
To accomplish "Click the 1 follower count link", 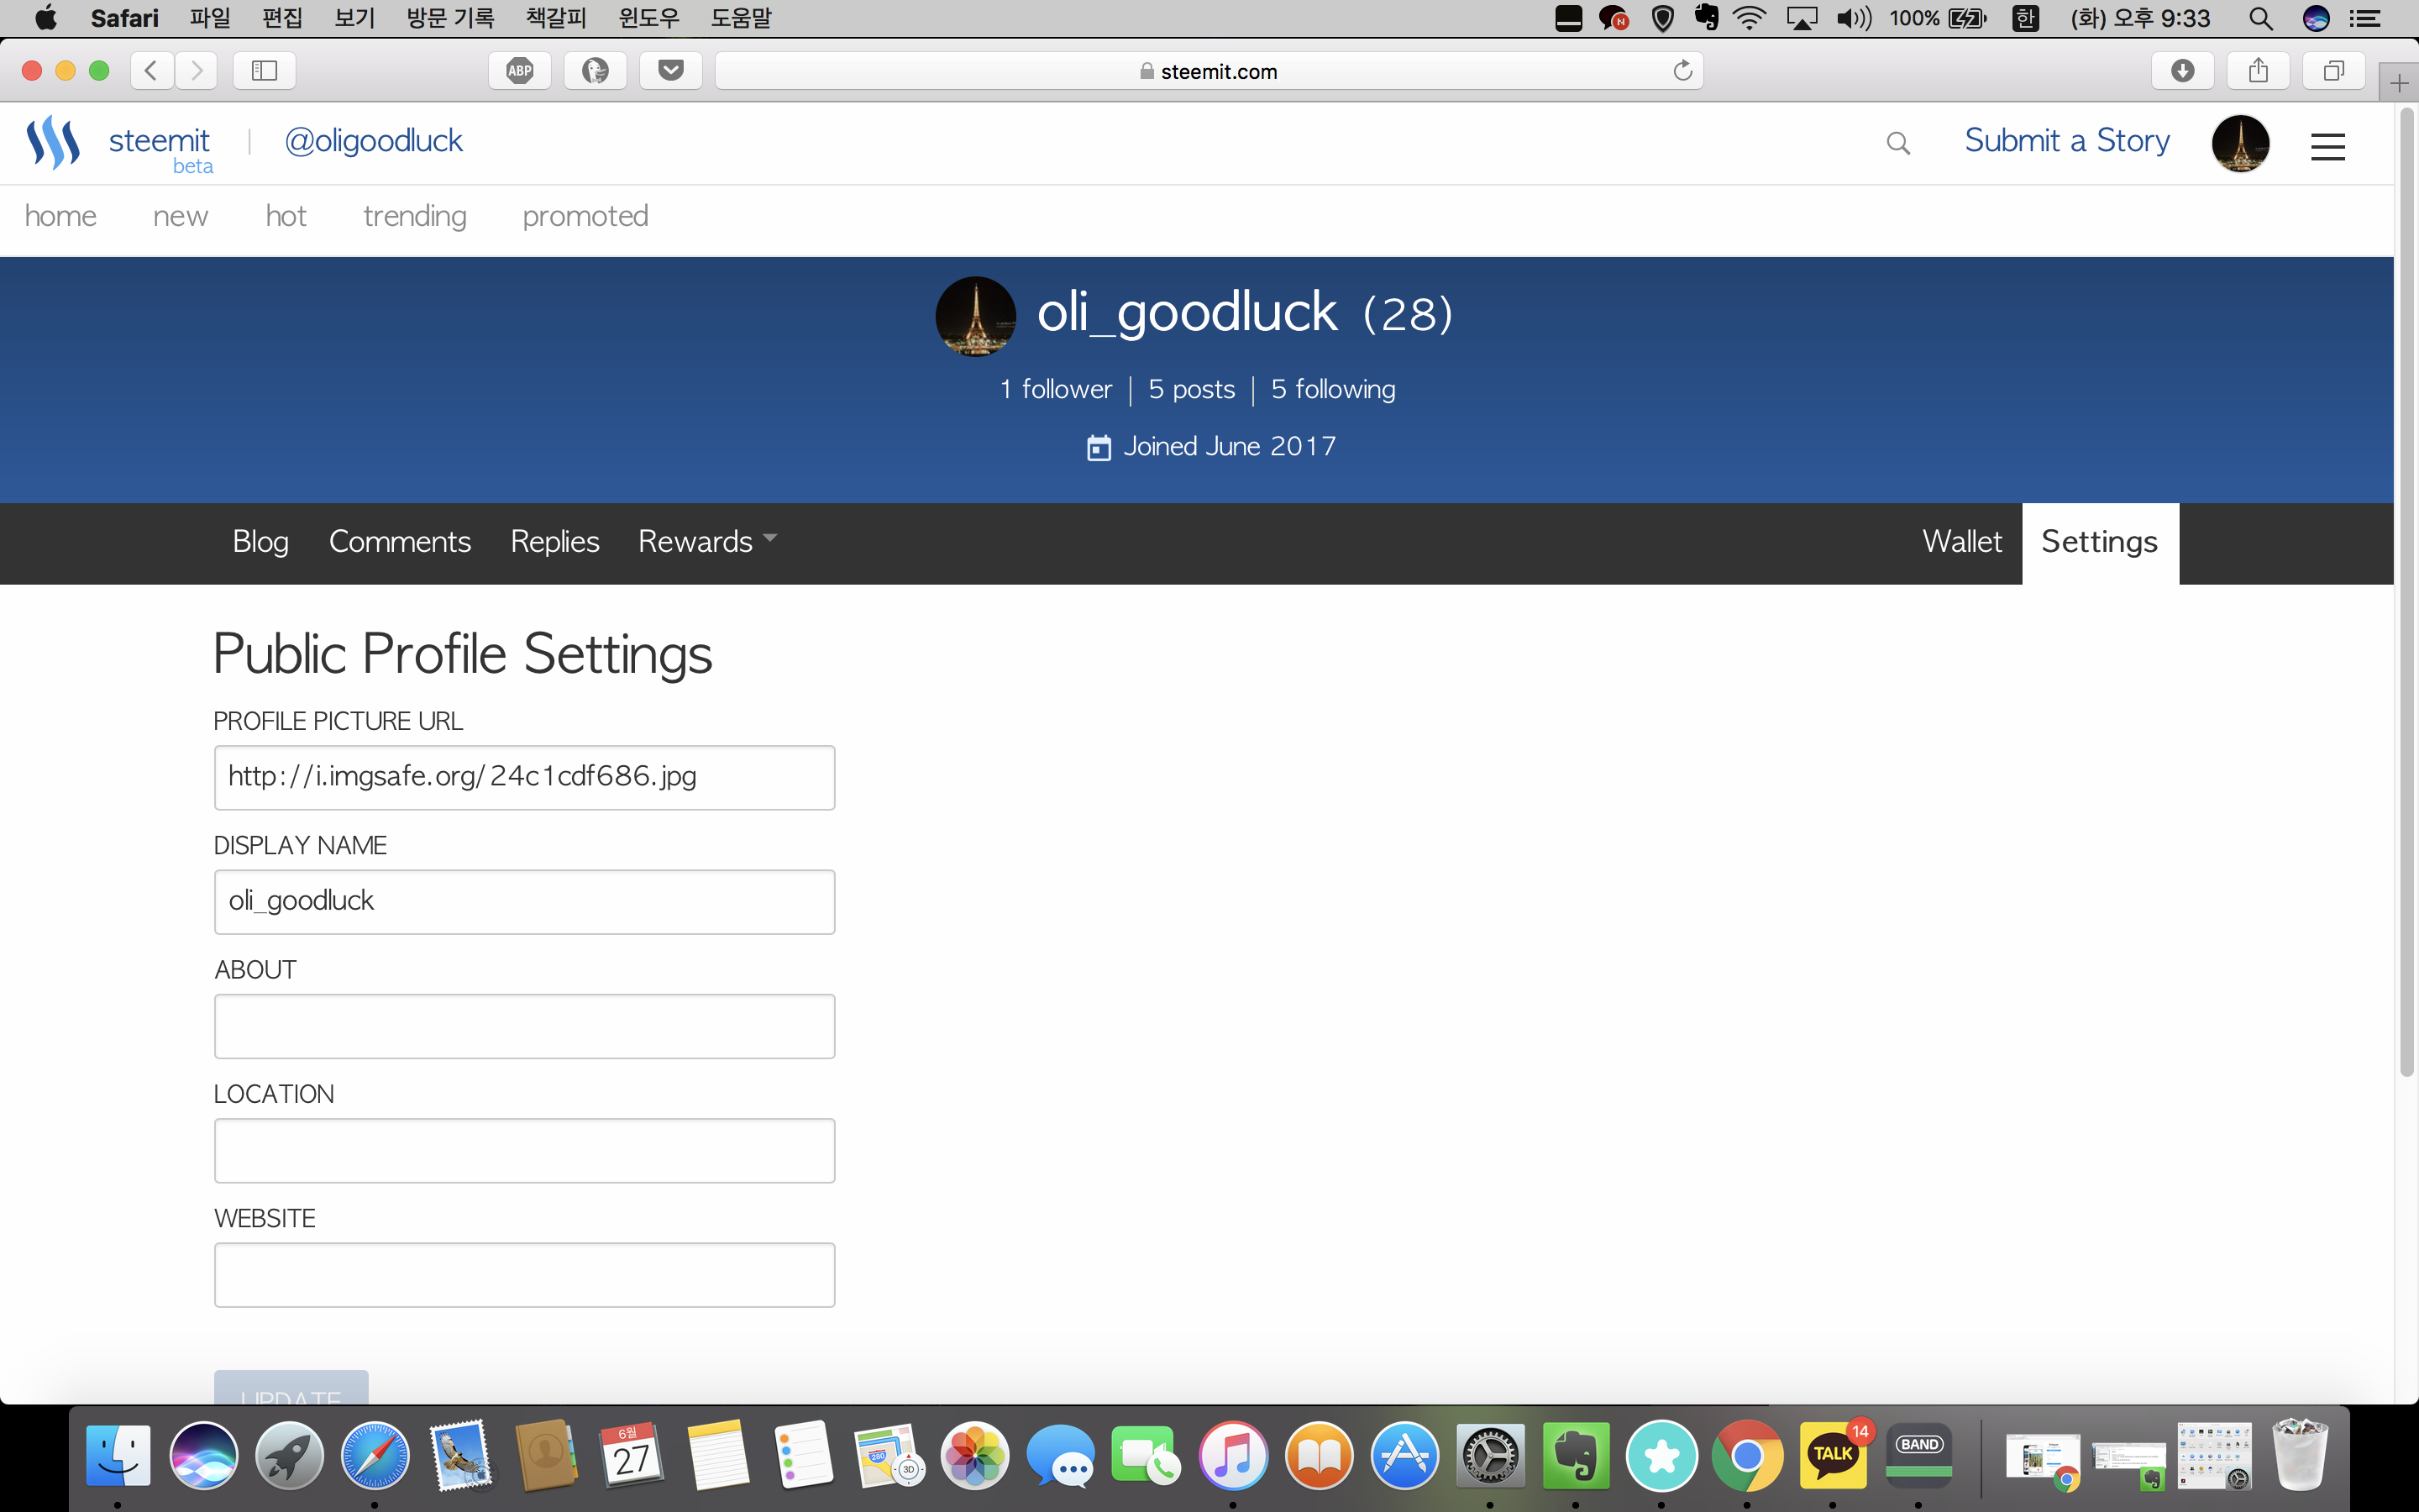I will coord(1053,386).
